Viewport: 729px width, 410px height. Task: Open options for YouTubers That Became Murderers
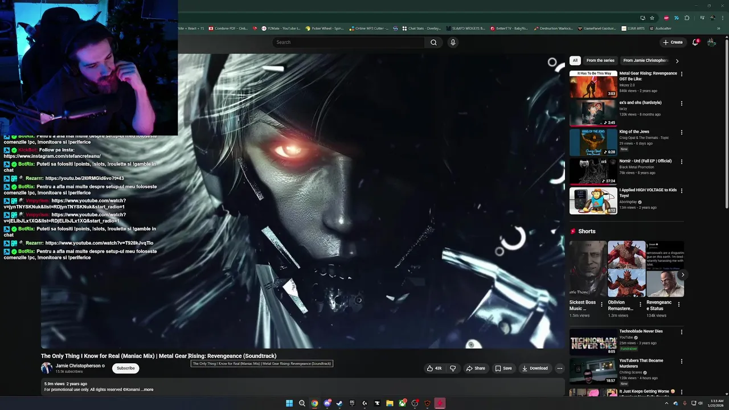[x=681, y=362]
